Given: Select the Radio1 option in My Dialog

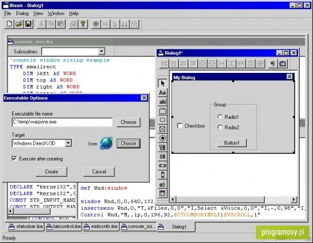Looking at the screenshot, I should pyautogui.click(x=220, y=116).
